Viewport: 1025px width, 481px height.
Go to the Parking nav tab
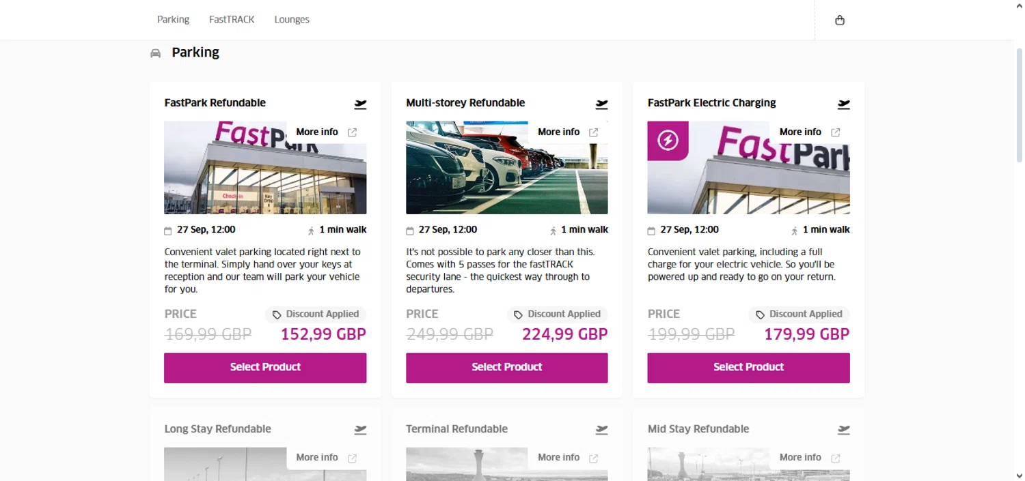173,19
